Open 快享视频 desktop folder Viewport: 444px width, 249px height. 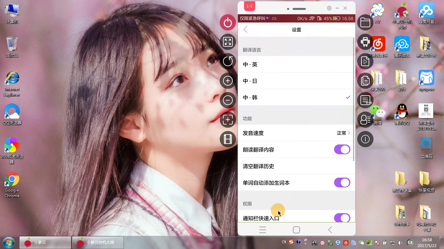(x=426, y=182)
